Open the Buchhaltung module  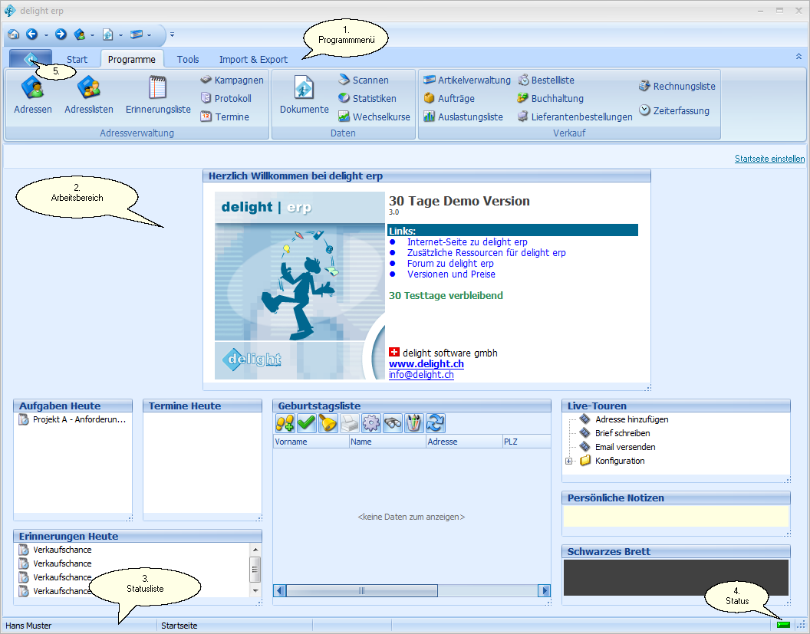coord(550,98)
